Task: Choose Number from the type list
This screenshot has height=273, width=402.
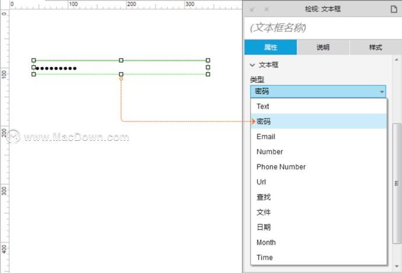Action: pos(319,151)
